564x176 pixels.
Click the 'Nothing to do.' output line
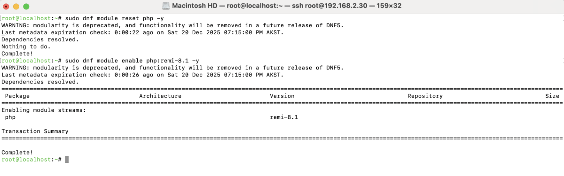pos(26,46)
